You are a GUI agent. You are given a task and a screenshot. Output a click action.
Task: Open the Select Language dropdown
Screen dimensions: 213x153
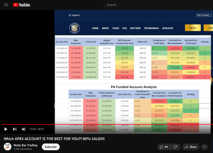(x=204, y=15)
